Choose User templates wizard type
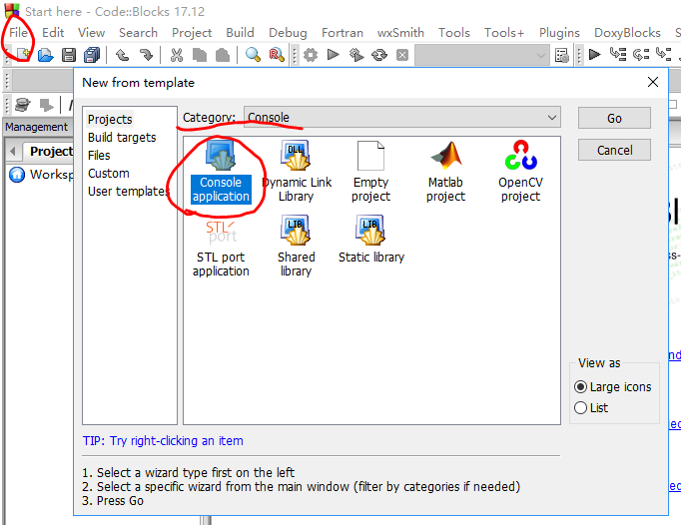Screen dimensions: 681x525 [x=128, y=191]
